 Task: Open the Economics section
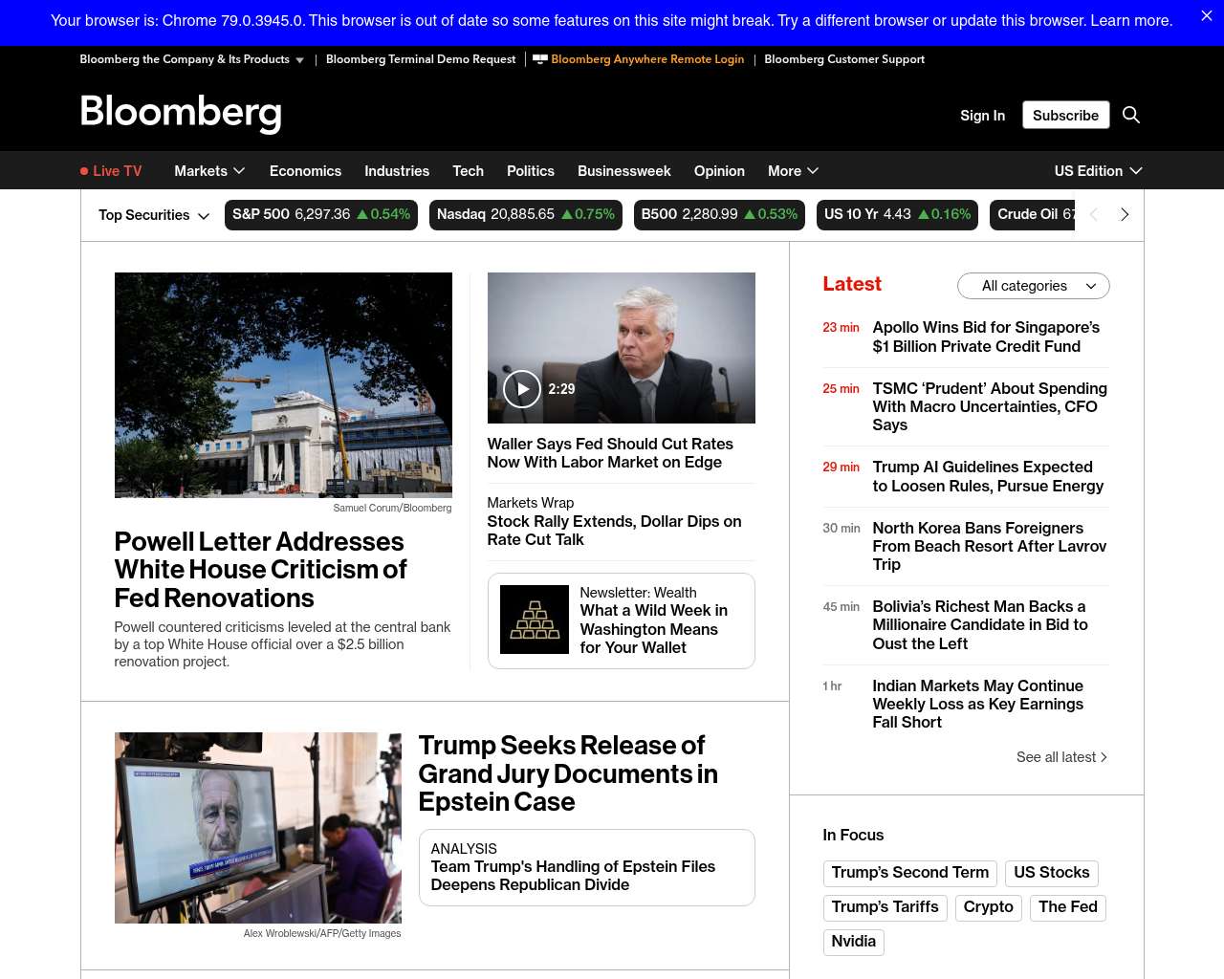tap(305, 171)
